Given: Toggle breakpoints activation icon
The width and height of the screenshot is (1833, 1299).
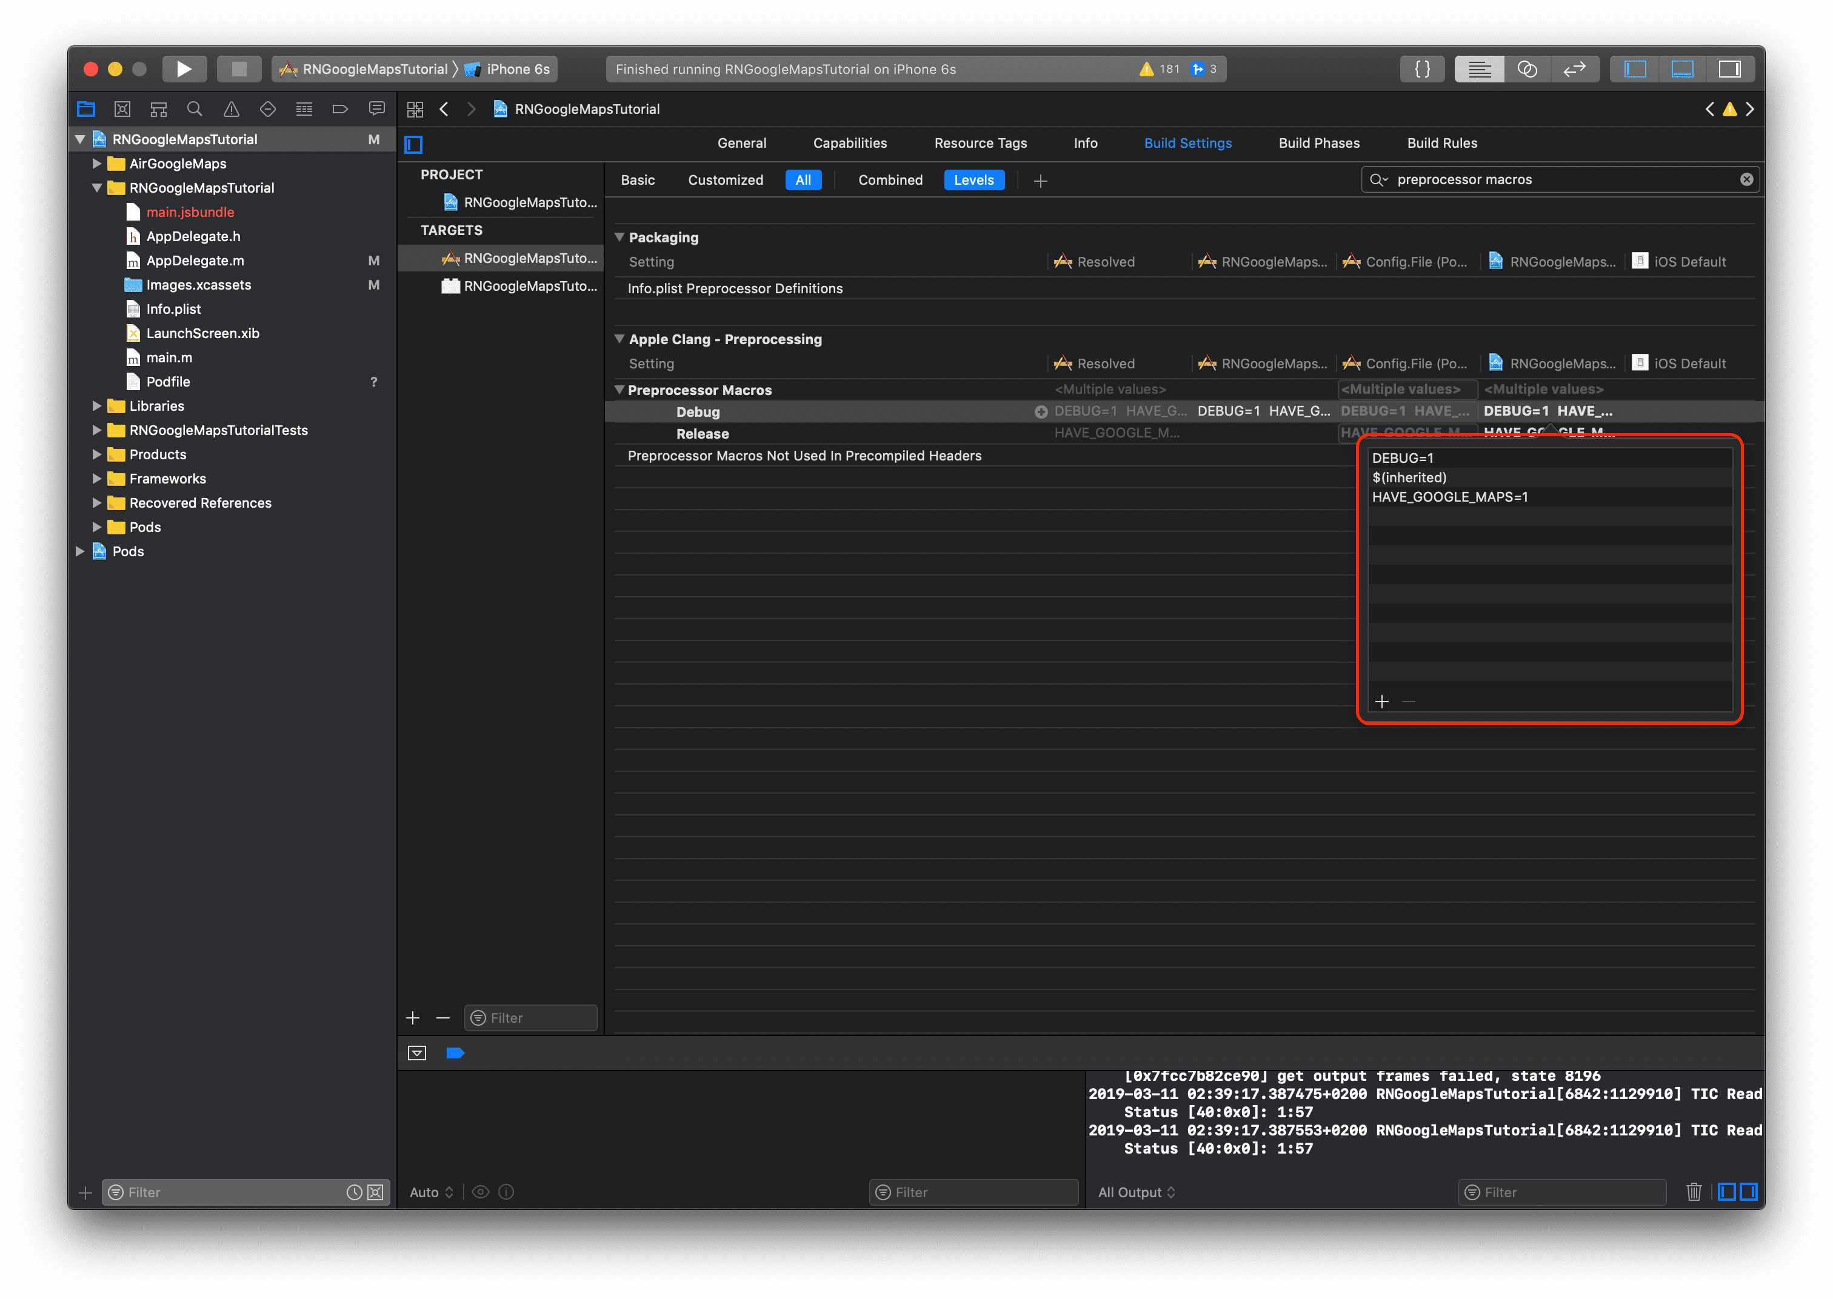Looking at the screenshot, I should pyautogui.click(x=455, y=1052).
